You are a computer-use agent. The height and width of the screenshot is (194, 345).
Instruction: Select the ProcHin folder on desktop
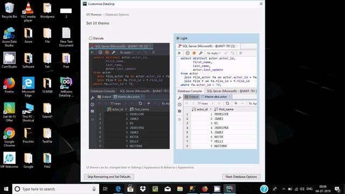coord(28,135)
